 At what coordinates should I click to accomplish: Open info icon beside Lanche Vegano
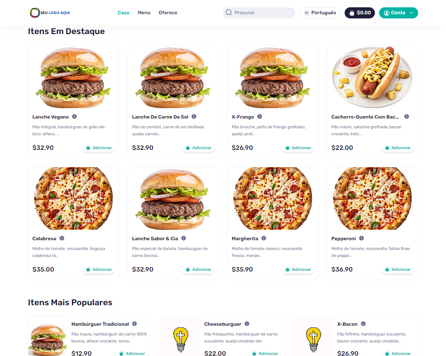(x=74, y=116)
